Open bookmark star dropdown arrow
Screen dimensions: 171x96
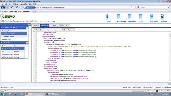point(134,7)
